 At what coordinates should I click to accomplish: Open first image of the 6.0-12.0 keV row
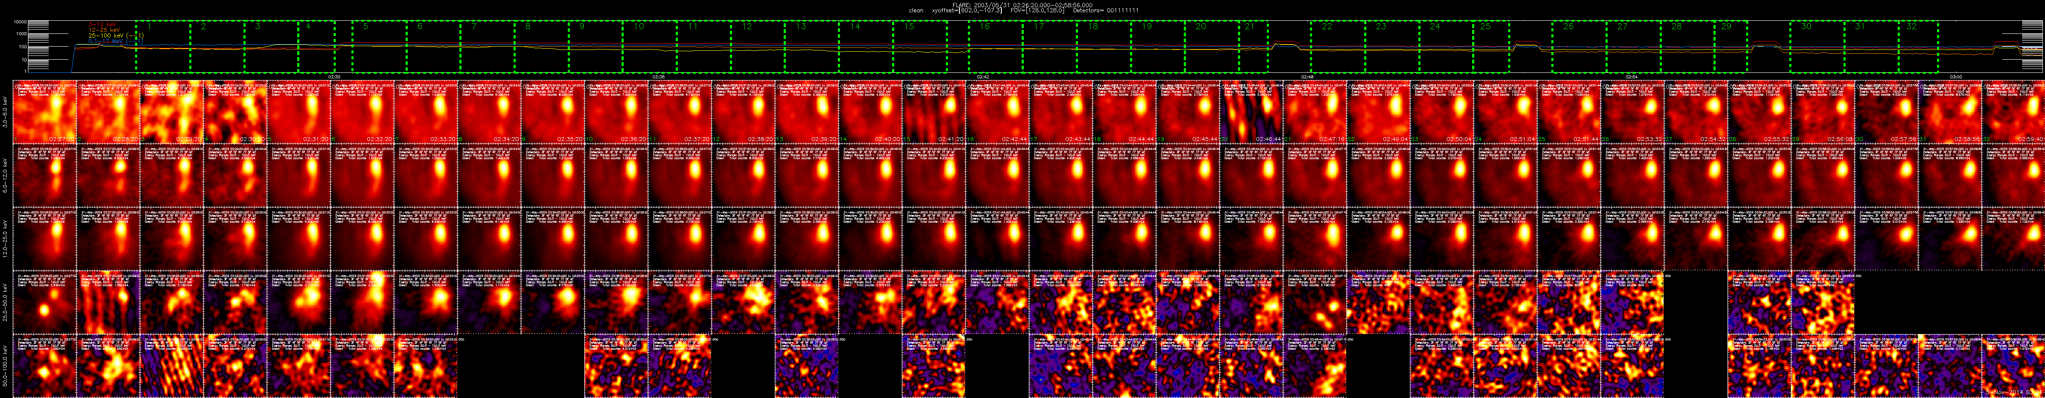coord(45,177)
